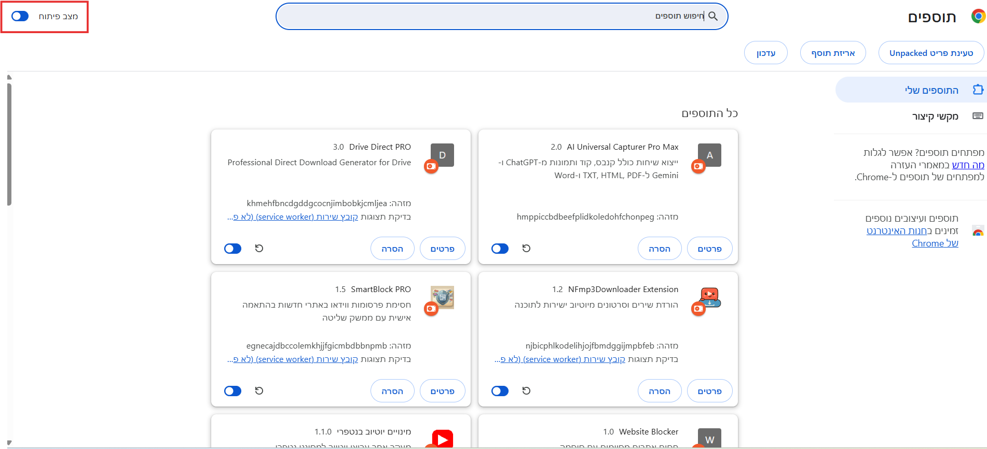The height and width of the screenshot is (449, 987).
Task: Disable the SmartBlock PRO toggle
Action: pyautogui.click(x=233, y=391)
